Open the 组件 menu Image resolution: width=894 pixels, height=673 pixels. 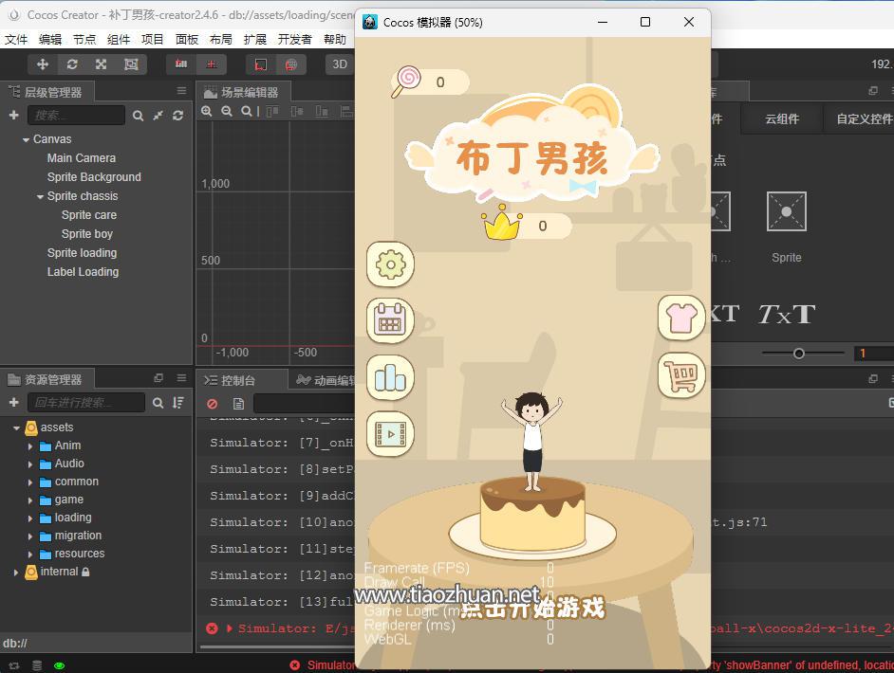point(119,39)
